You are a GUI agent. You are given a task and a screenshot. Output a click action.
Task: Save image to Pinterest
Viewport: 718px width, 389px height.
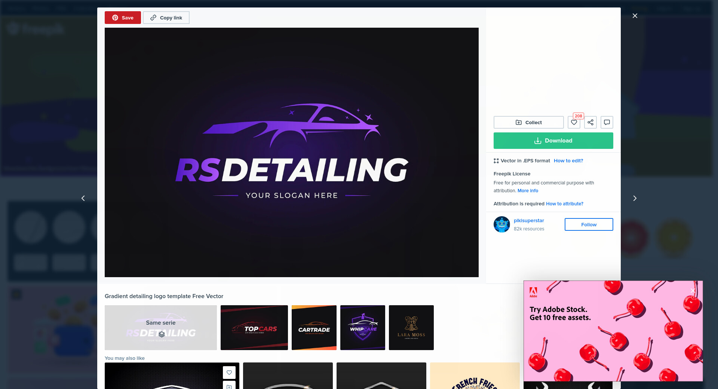tap(123, 18)
